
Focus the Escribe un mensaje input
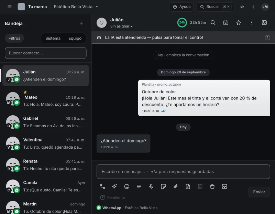(x=183, y=172)
